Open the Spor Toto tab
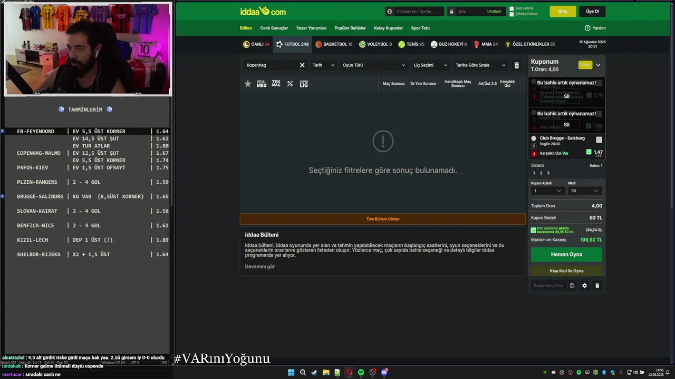Viewport: 675px width, 379px height. pyautogui.click(x=420, y=28)
